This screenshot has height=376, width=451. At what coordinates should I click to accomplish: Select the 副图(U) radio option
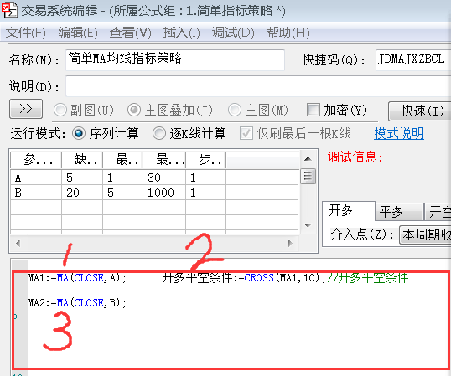(60, 110)
